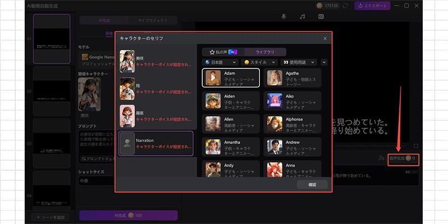Select the Andrew voice avatar

[x=274, y=147]
